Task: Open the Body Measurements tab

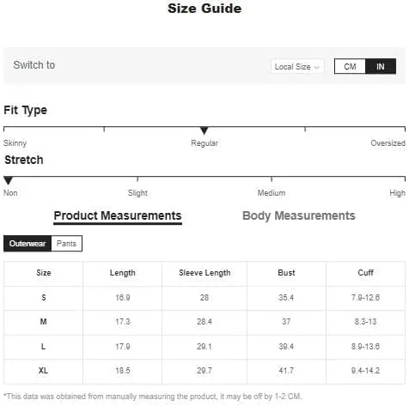Action: [x=299, y=215]
